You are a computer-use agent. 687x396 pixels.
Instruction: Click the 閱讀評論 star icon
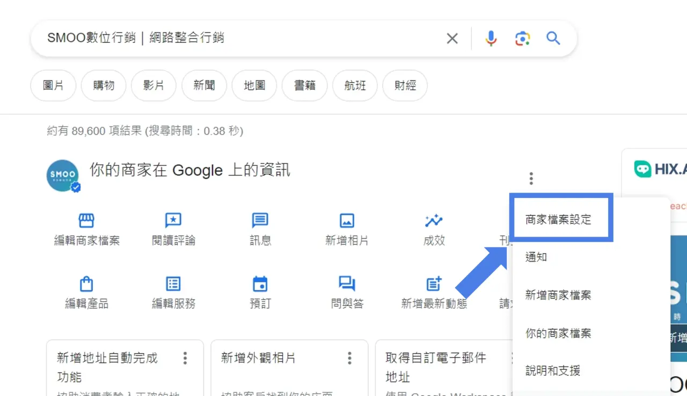pos(173,220)
